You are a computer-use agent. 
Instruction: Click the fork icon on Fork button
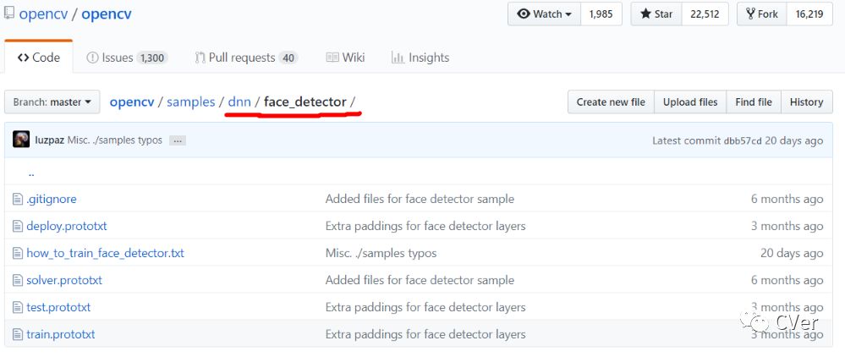750,14
